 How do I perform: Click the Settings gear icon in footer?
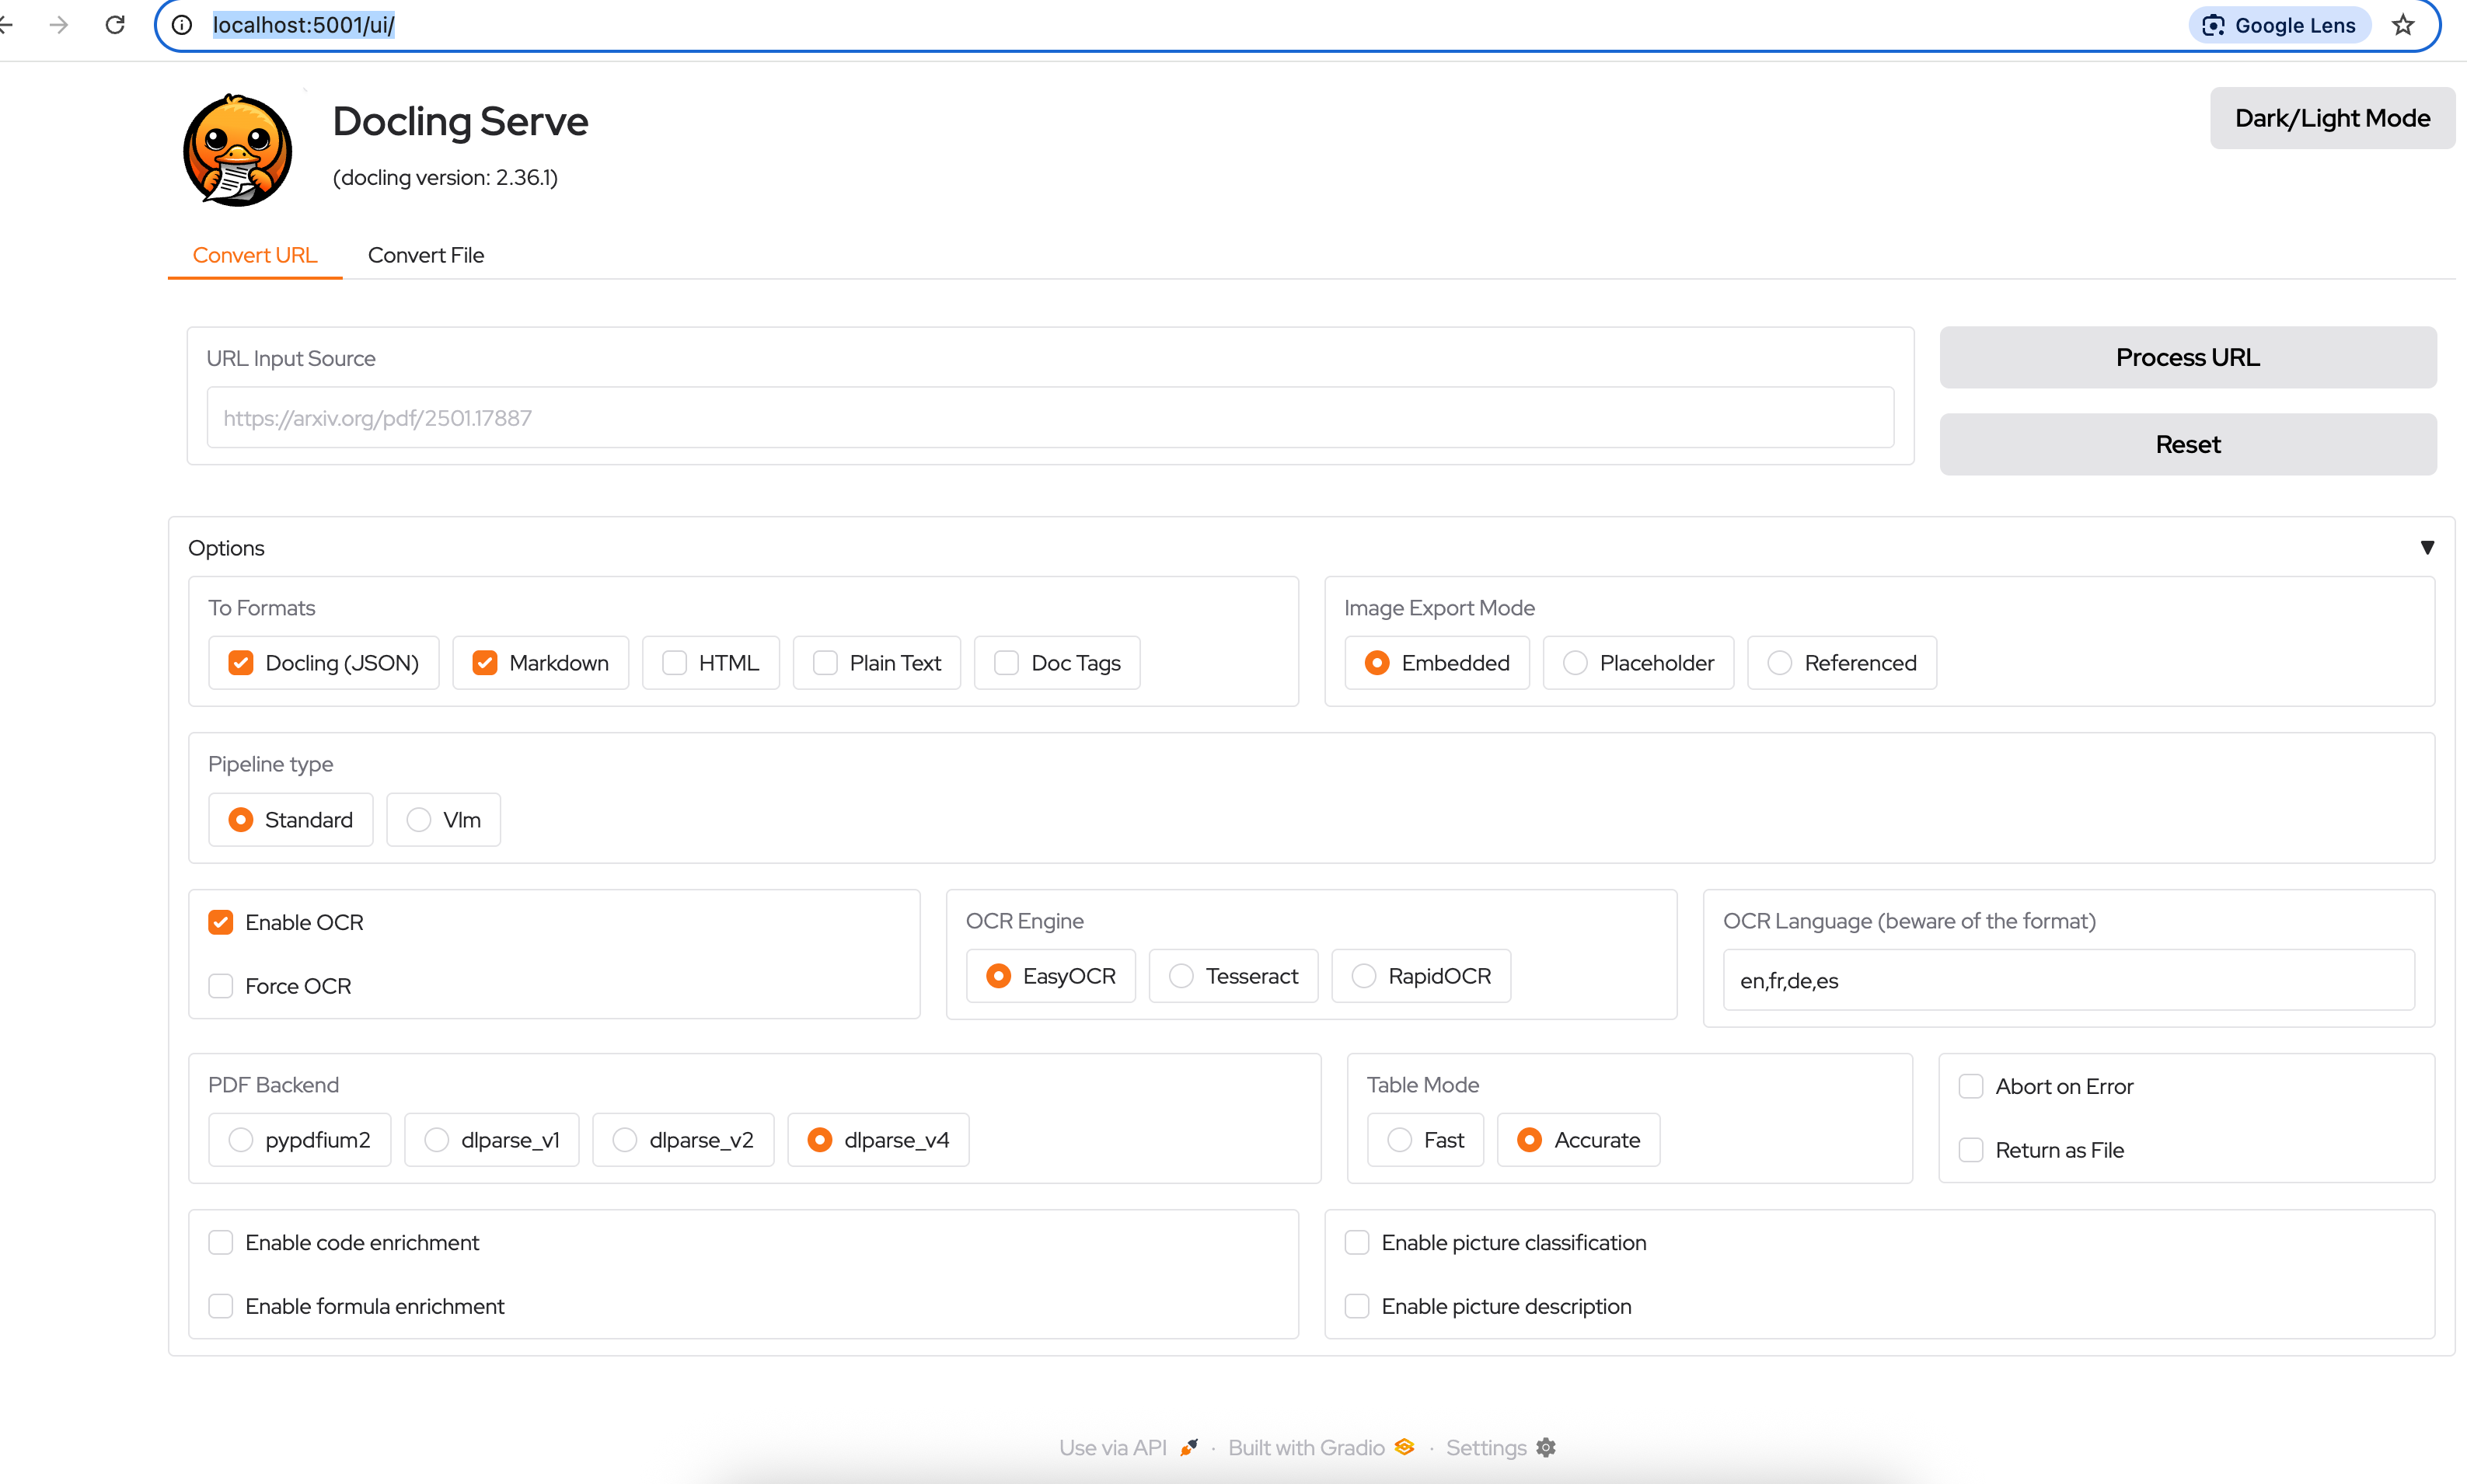[x=1546, y=1447]
